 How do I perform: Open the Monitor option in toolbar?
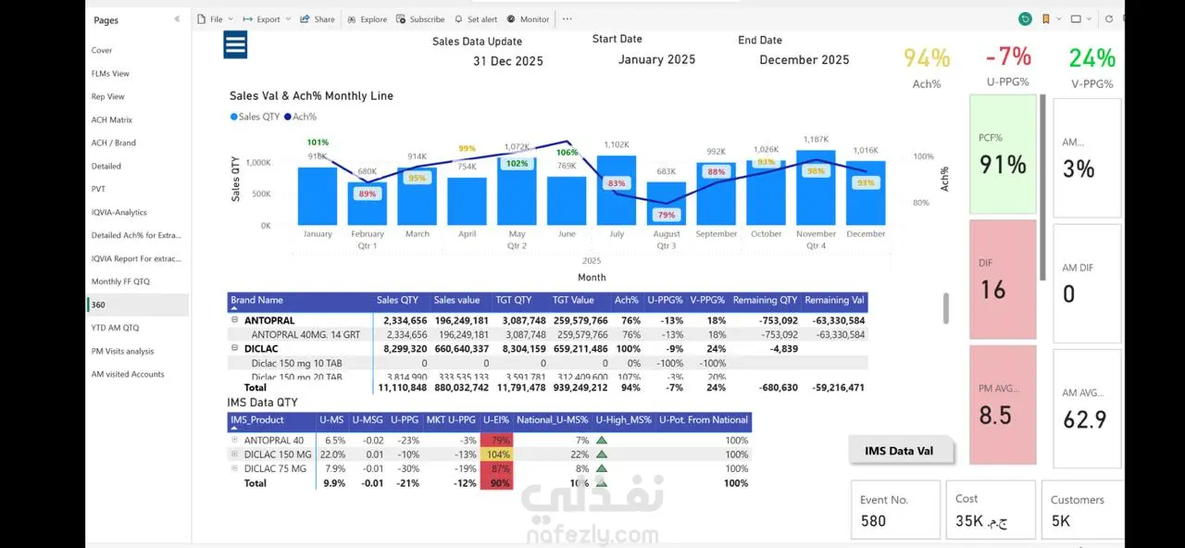point(528,19)
